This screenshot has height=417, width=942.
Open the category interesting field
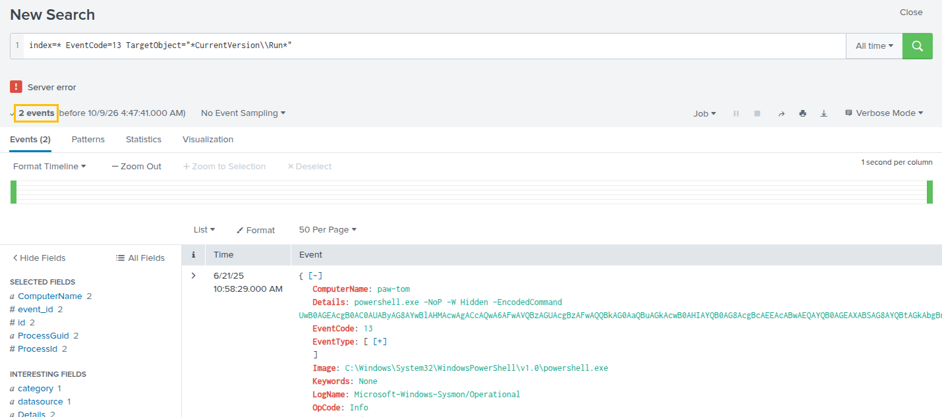point(36,389)
